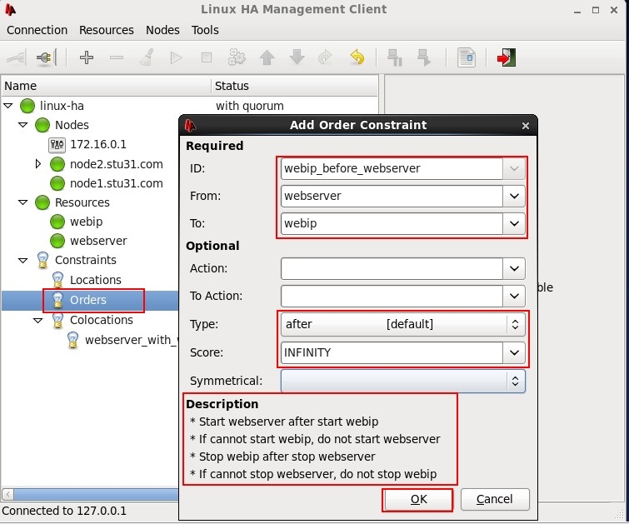Click the webserver_with colocation lightbulb icon
Screen dimensions: 629x524
(72, 340)
